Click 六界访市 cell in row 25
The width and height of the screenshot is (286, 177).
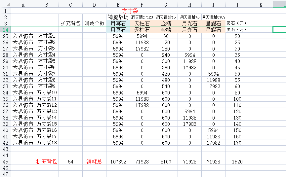coord(23,36)
